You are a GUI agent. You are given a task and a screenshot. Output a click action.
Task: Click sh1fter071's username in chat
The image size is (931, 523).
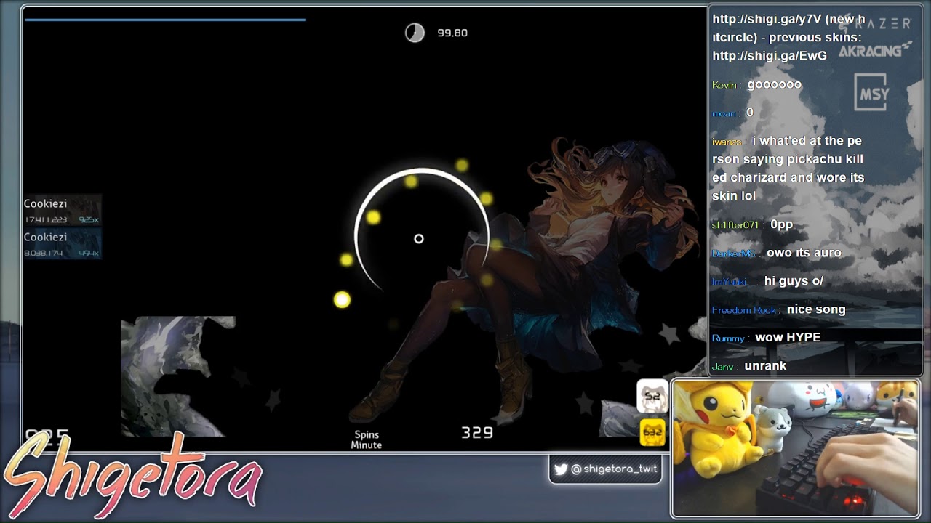pyautogui.click(x=735, y=225)
